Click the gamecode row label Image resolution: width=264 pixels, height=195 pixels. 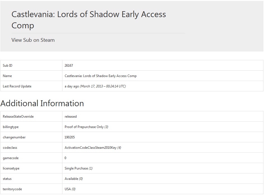tap(11, 158)
